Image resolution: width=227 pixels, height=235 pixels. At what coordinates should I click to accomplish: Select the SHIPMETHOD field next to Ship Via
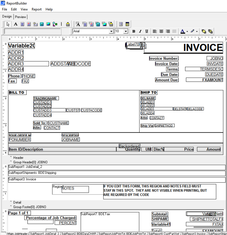tap(165, 125)
